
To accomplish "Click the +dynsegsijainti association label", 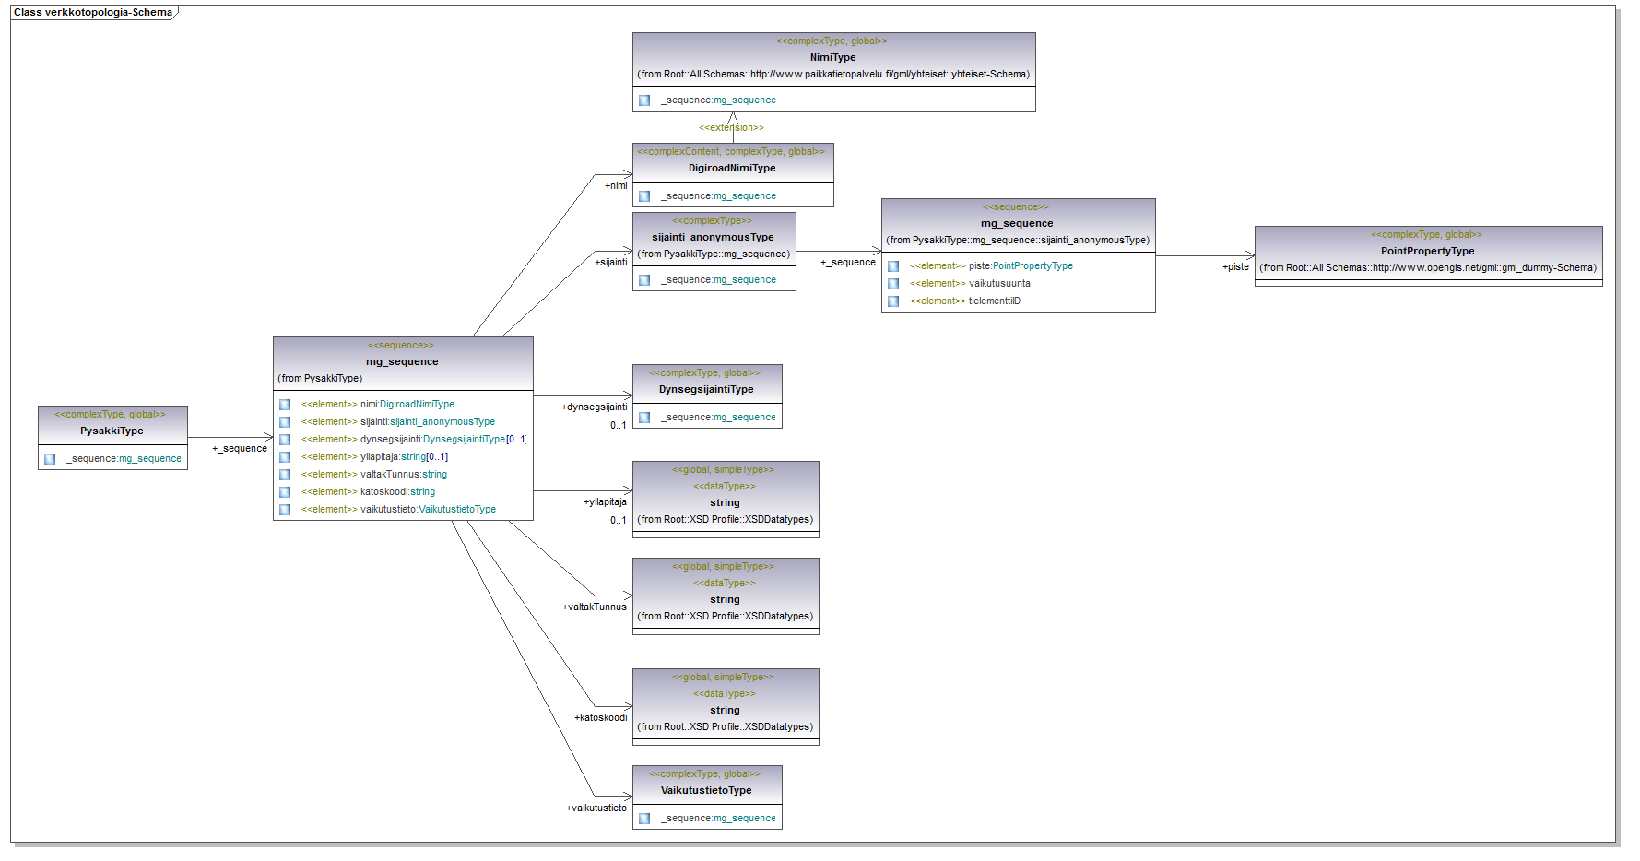I will (x=594, y=407).
